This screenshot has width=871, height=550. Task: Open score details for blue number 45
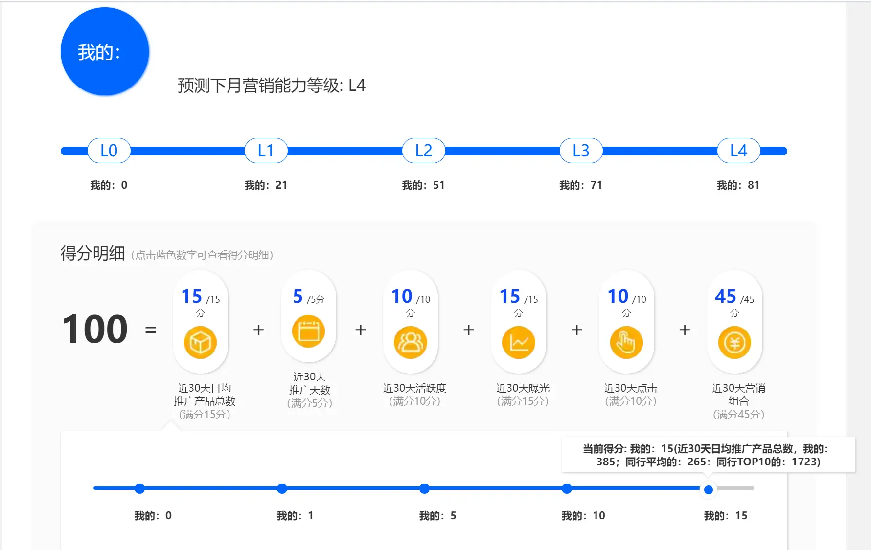point(725,296)
